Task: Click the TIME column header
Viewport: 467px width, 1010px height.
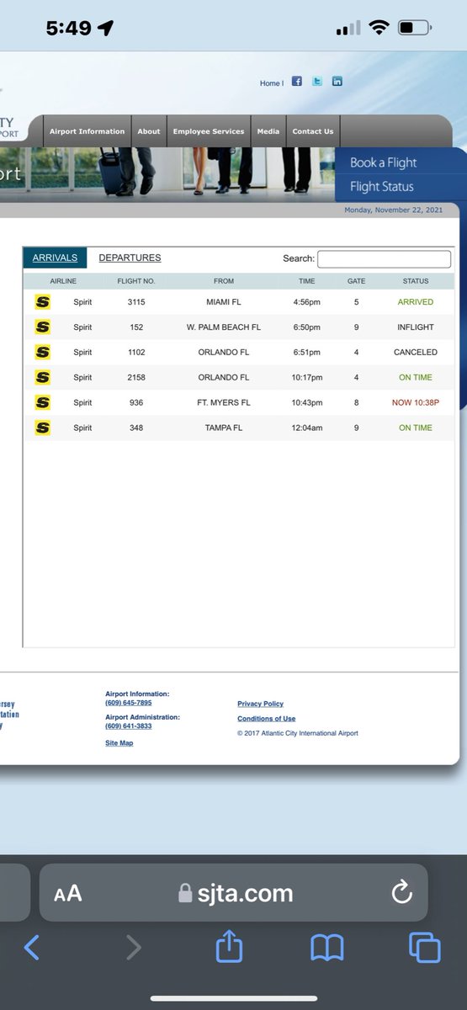Action: click(307, 281)
